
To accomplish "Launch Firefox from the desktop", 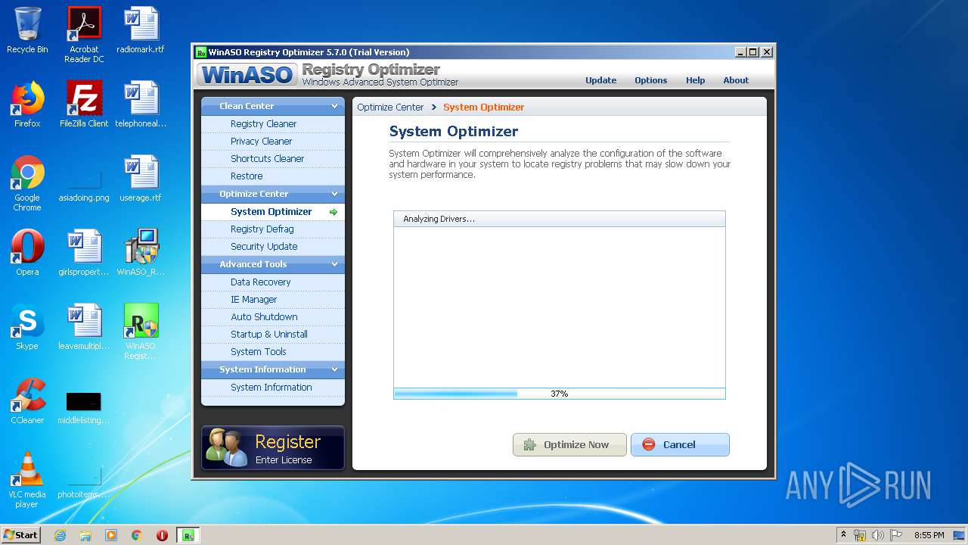I will tap(27, 104).
